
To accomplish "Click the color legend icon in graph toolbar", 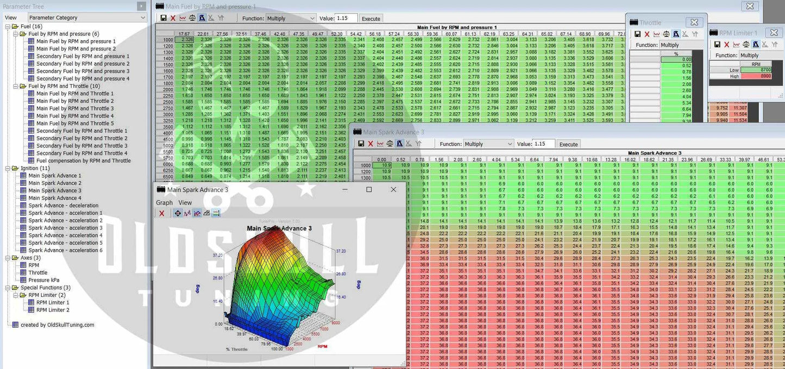I will (x=216, y=213).
